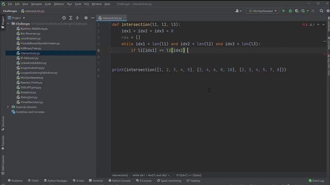Image resolution: width=330 pixels, height=185 pixels.
Task: Toggle the Structure side panel tab
Action: 3,123
